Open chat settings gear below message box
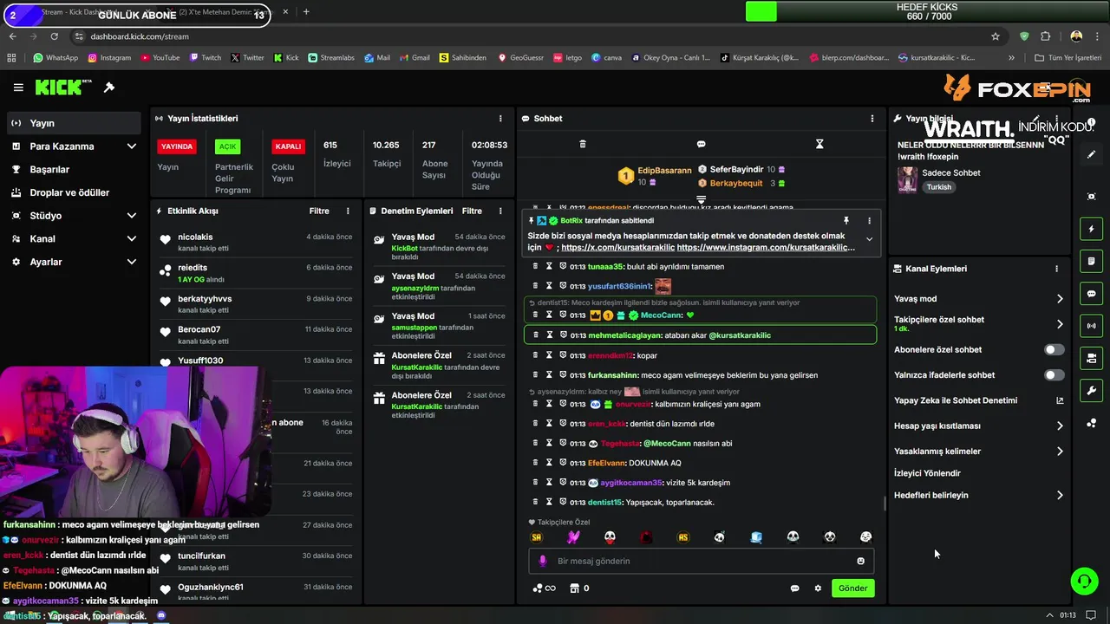 [818, 588]
